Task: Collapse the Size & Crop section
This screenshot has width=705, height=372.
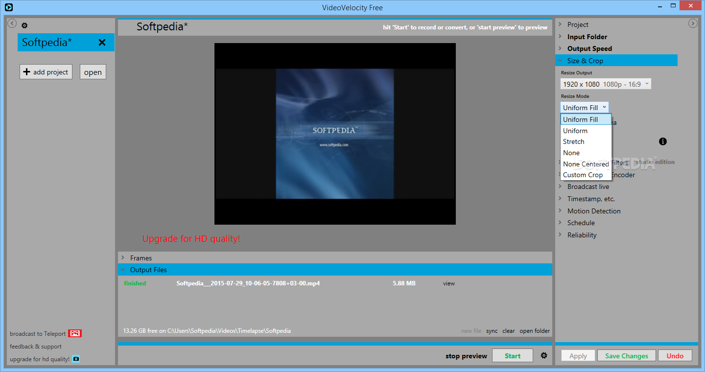Action: 616,61
